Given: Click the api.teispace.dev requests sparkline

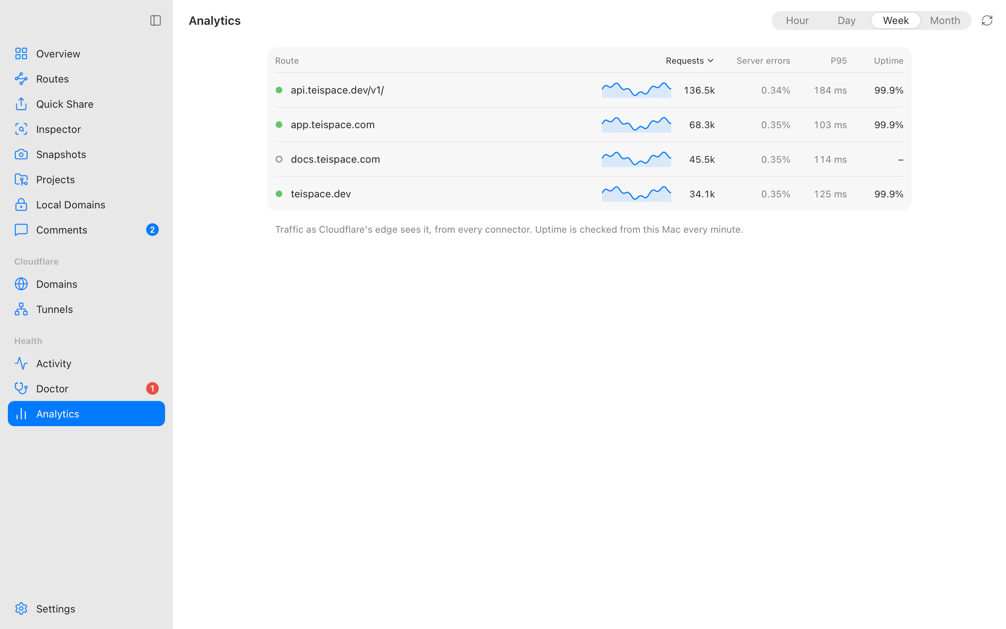Looking at the screenshot, I should point(636,90).
